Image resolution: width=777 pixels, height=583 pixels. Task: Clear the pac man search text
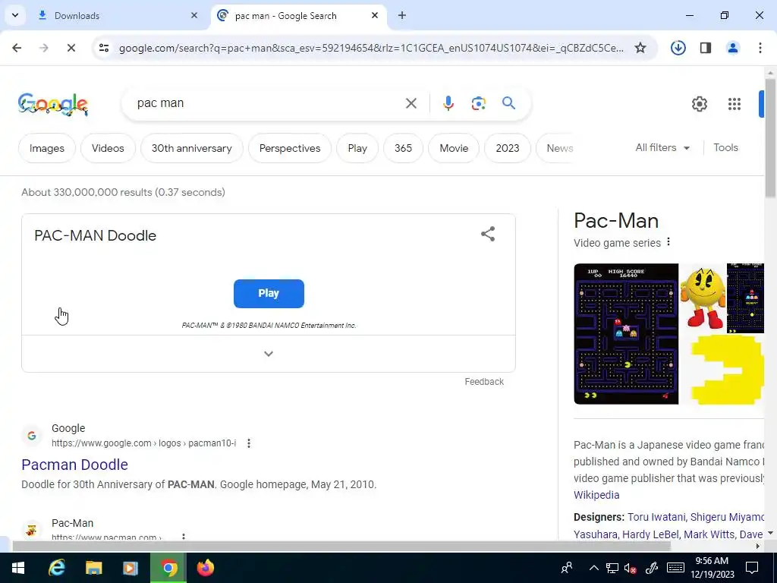(411, 103)
